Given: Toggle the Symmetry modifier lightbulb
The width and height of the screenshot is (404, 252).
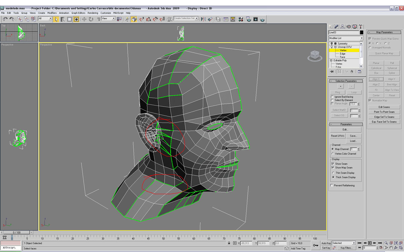Looking at the screenshot, I should tap(332, 43).
